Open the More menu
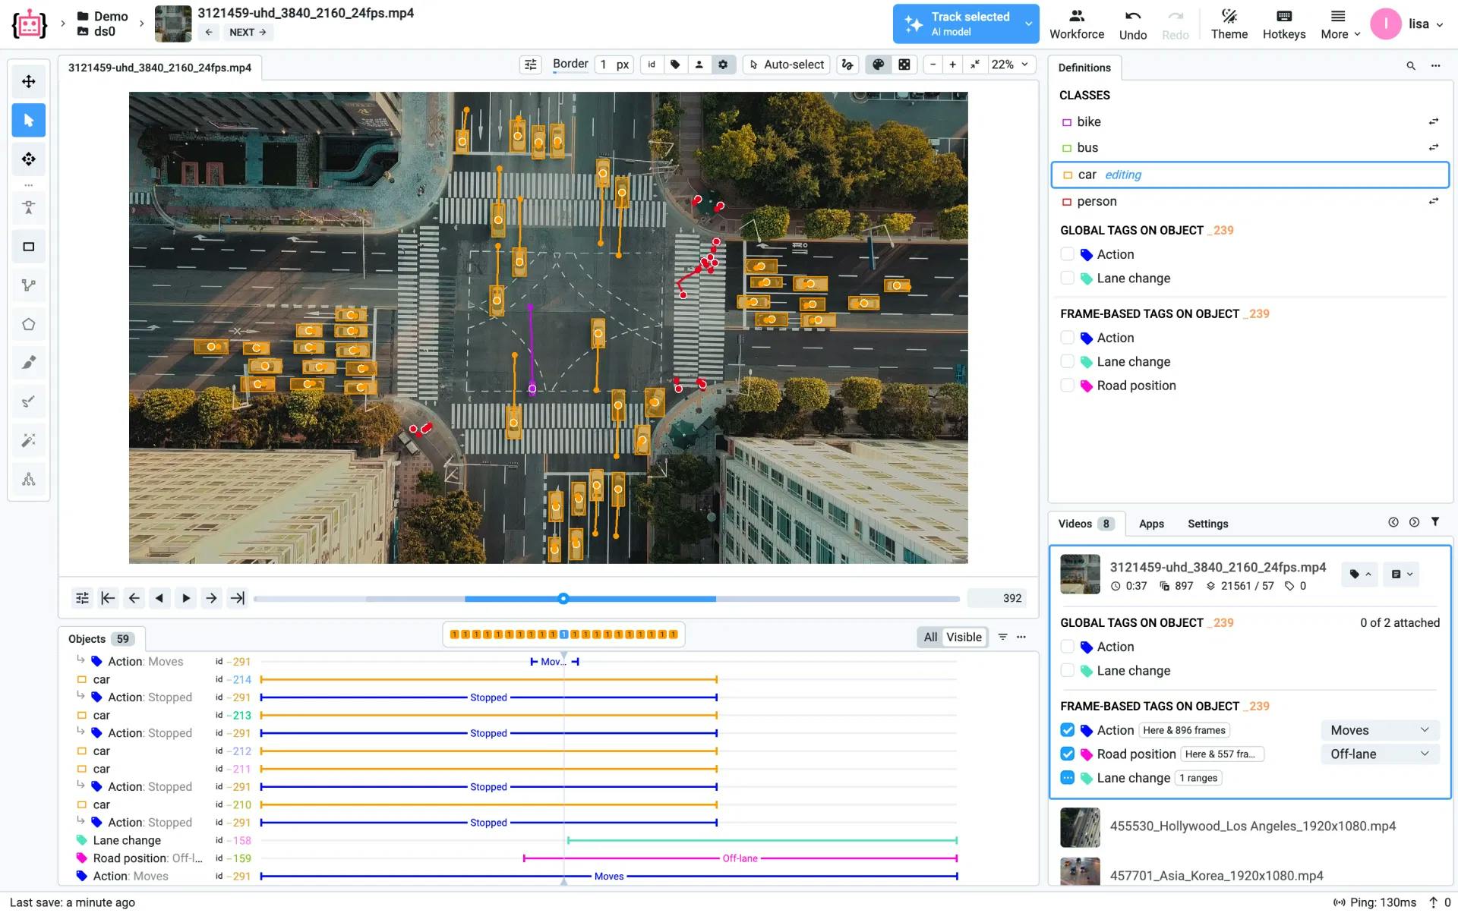The height and width of the screenshot is (913, 1458). point(1340,24)
